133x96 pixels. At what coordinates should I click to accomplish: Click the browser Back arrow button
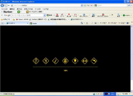[x=2, y=6]
